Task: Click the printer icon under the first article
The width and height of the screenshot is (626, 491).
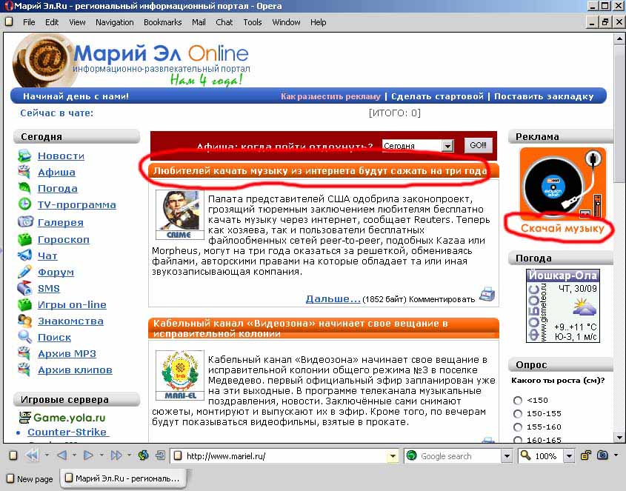Action: (487, 294)
